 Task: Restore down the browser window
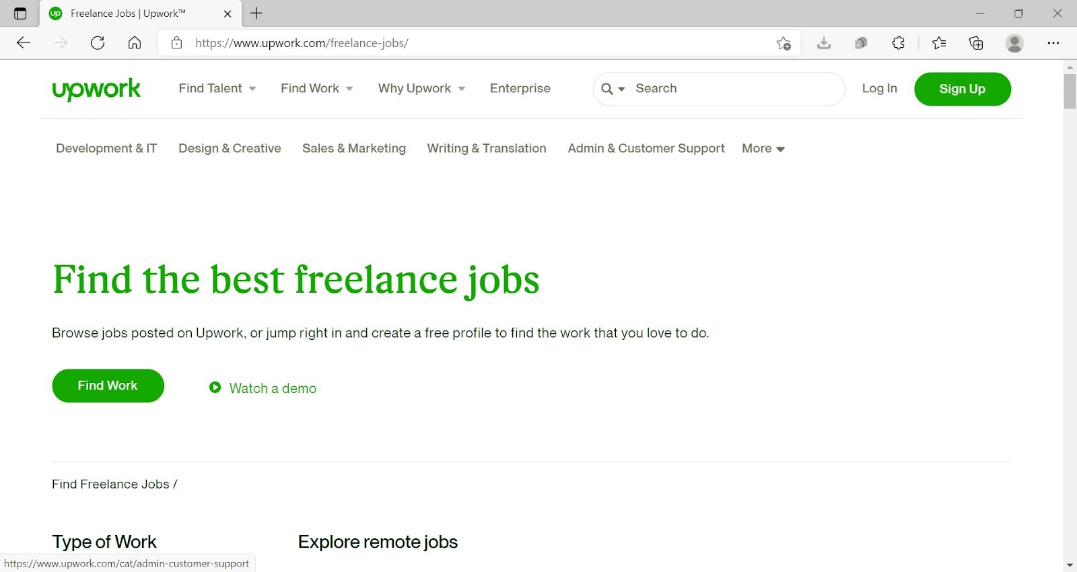[1018, 13]
